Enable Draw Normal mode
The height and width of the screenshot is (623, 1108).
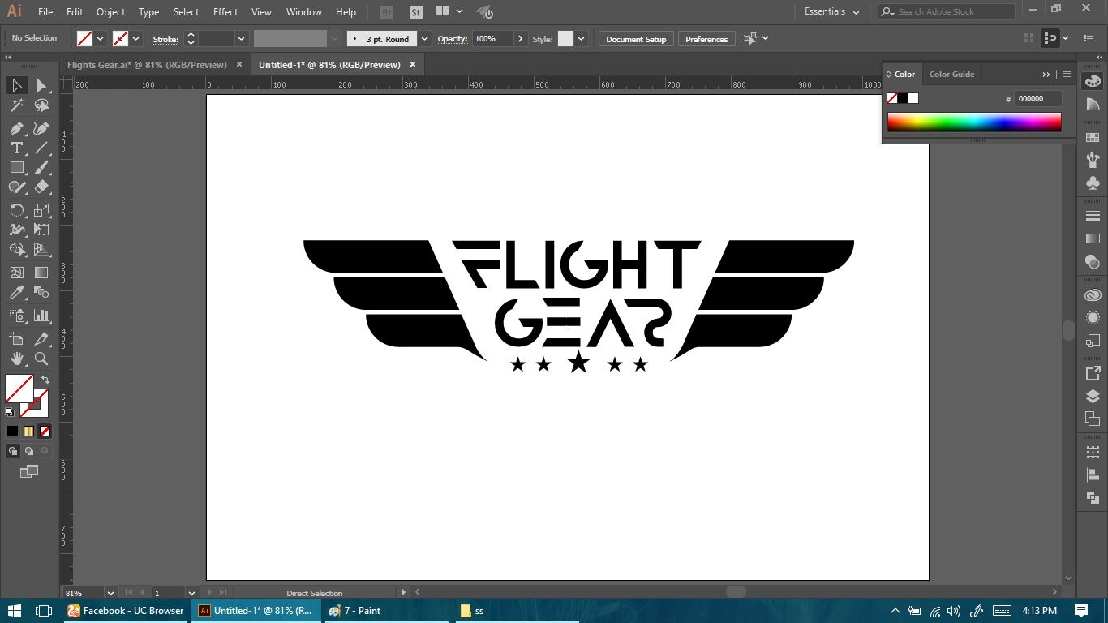tap(13, 451)
